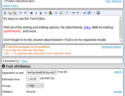The width and height of the screenshot is (125, 96).
Task: Uncheck Treat first paragraph as preconditions
Action: (x=4, y=47)
